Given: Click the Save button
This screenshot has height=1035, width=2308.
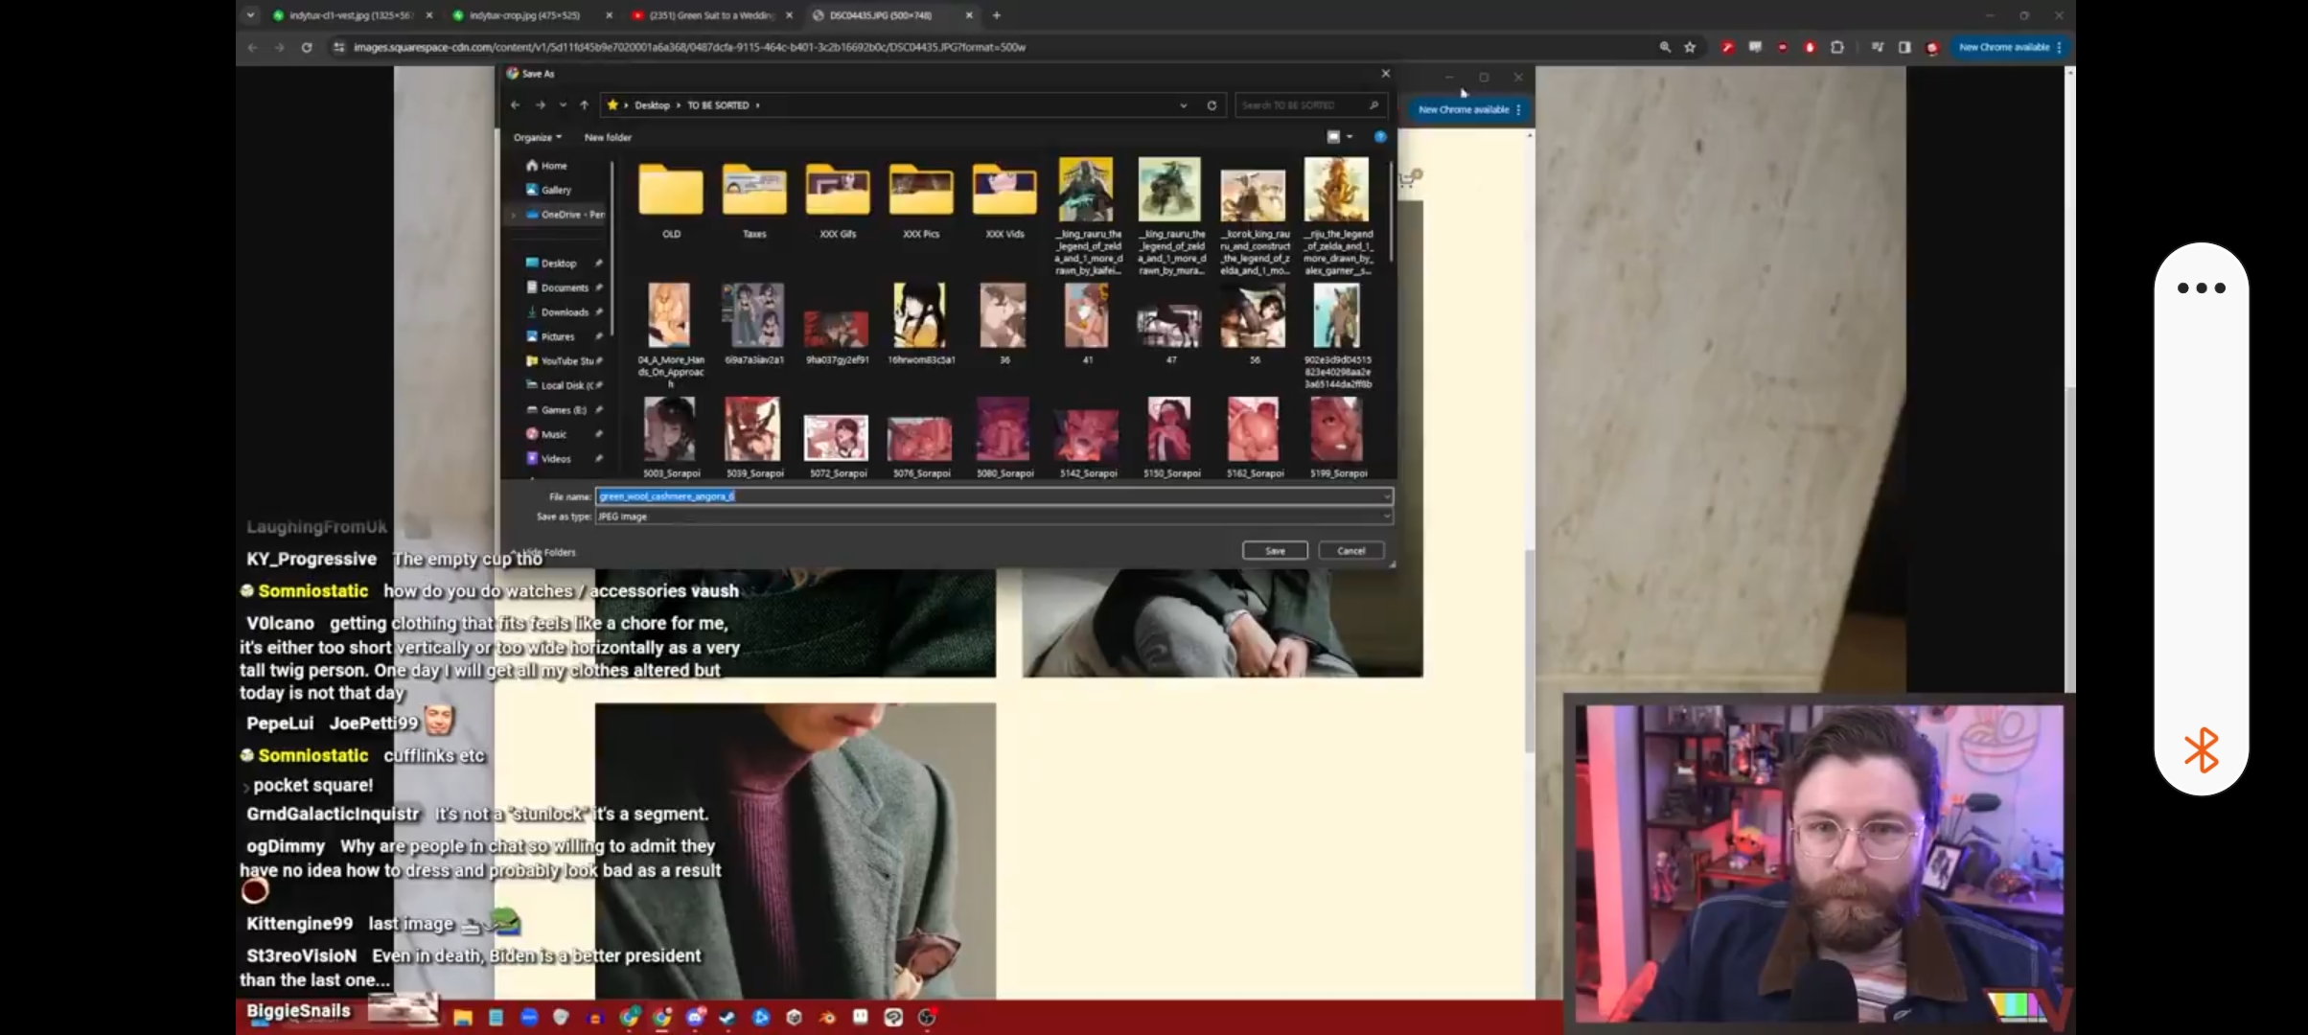Looking at the screenshot, I should point(1275,551).
